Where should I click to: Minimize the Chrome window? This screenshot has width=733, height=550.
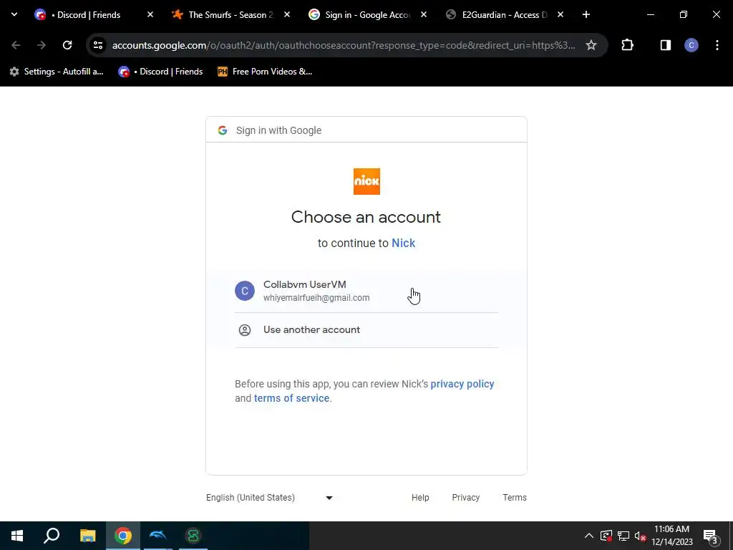click(650, 14)
